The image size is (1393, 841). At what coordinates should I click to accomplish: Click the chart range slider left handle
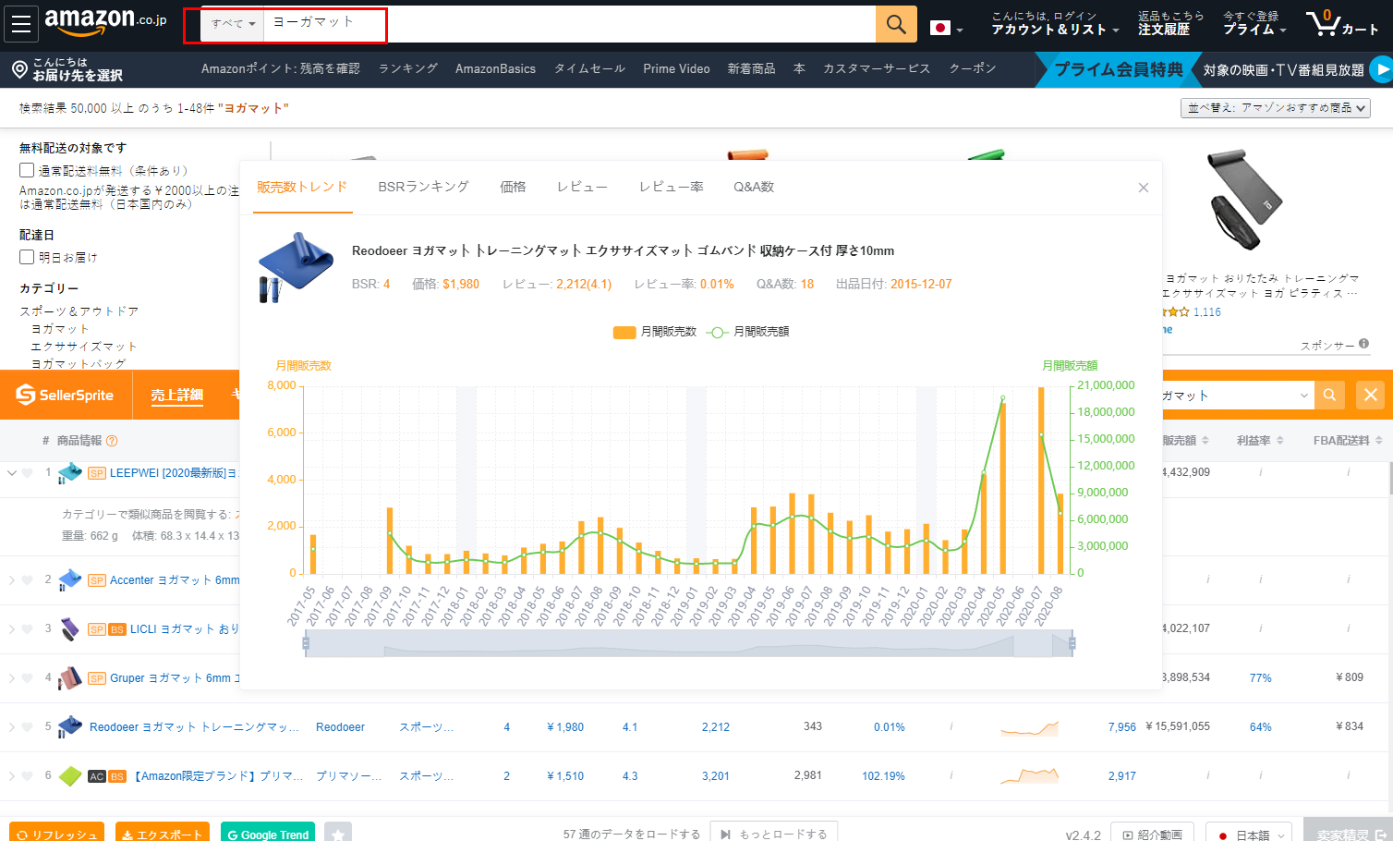click(306, 643)
